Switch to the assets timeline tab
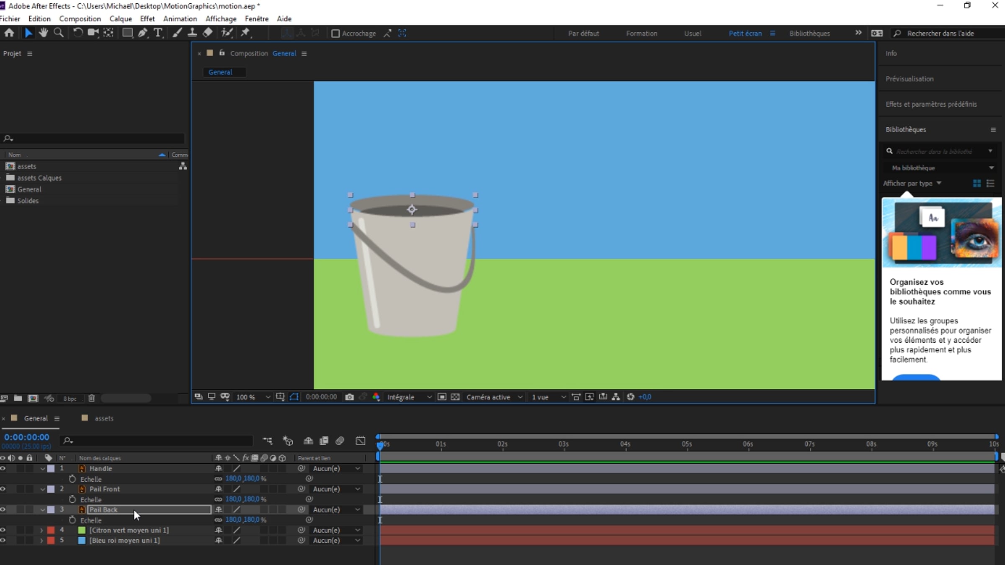Screen dimensions: 1005x565 (103, 418)
